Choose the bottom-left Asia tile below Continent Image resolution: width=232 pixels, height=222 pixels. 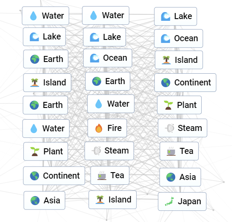tap(44, 200)
